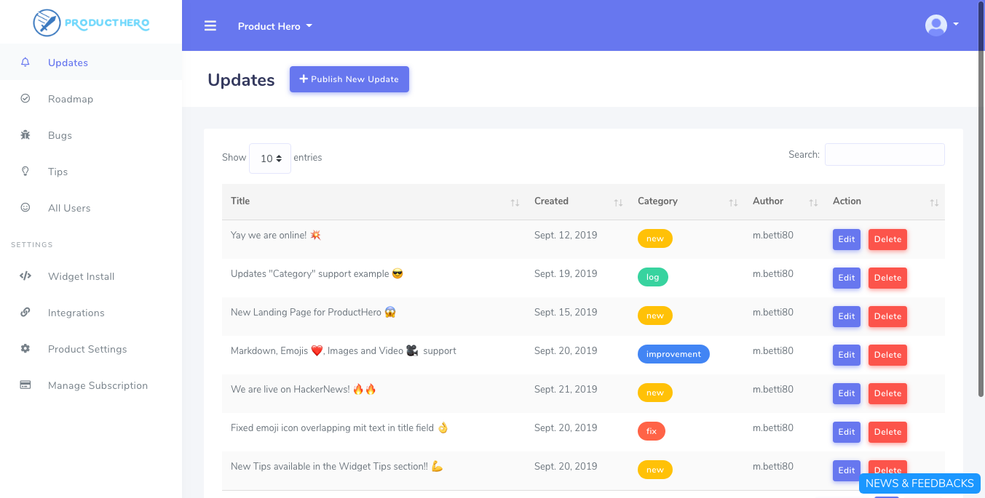
Task: Select the Updates bell icon in sidebar
Action: click(x=25, y=62)
